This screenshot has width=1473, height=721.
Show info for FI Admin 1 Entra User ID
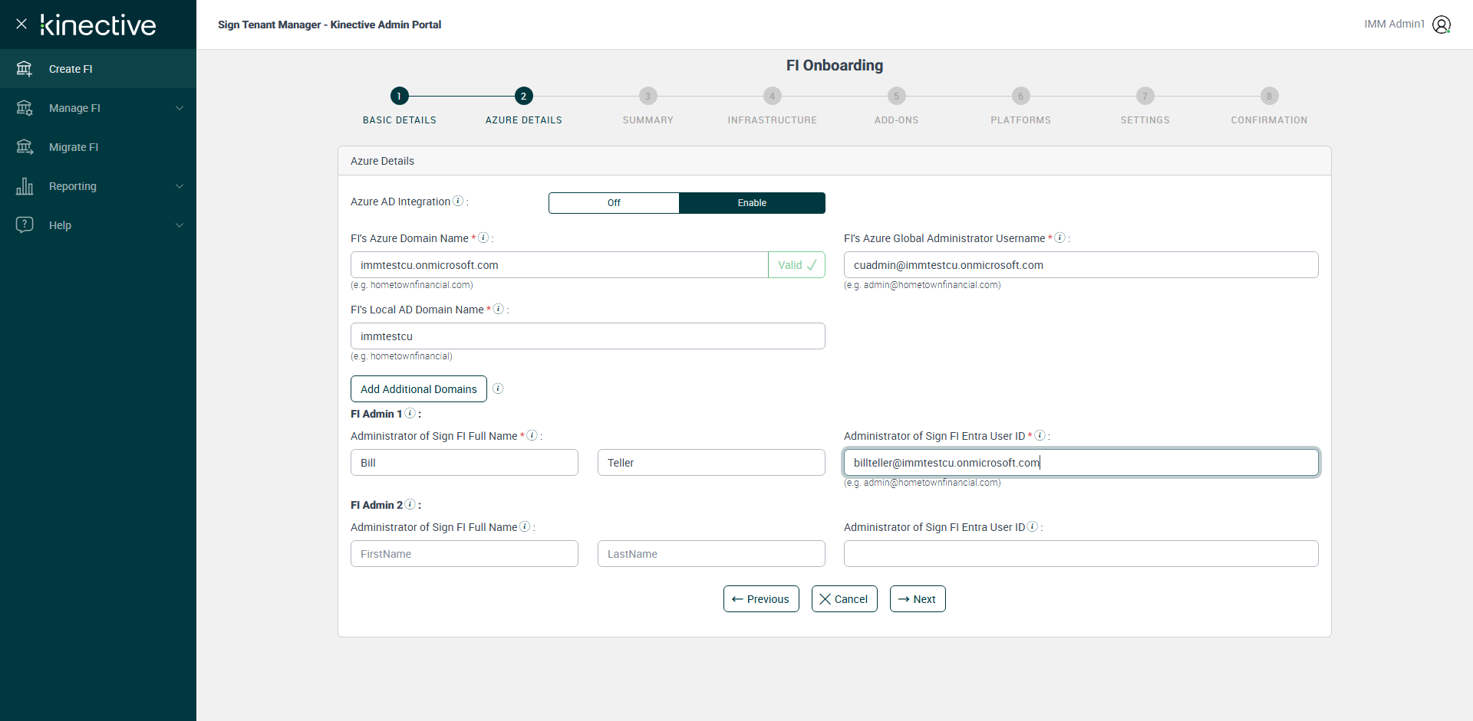pyautogui.click(x=1040, y=435)
